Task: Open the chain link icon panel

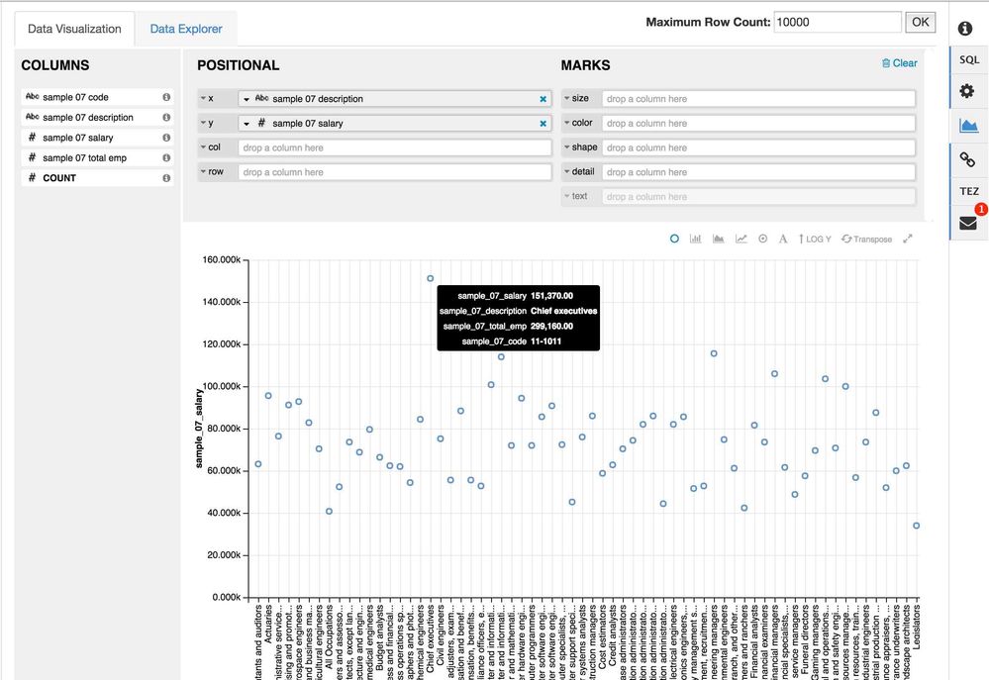Action: [967, 159]
